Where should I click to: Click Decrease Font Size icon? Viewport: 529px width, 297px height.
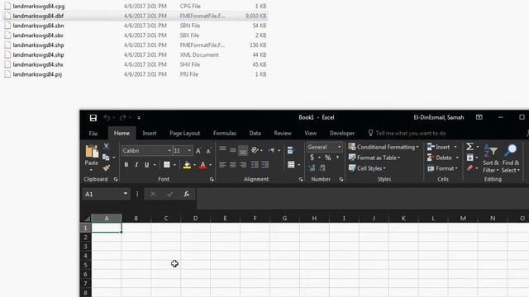[x=208, y=151]
